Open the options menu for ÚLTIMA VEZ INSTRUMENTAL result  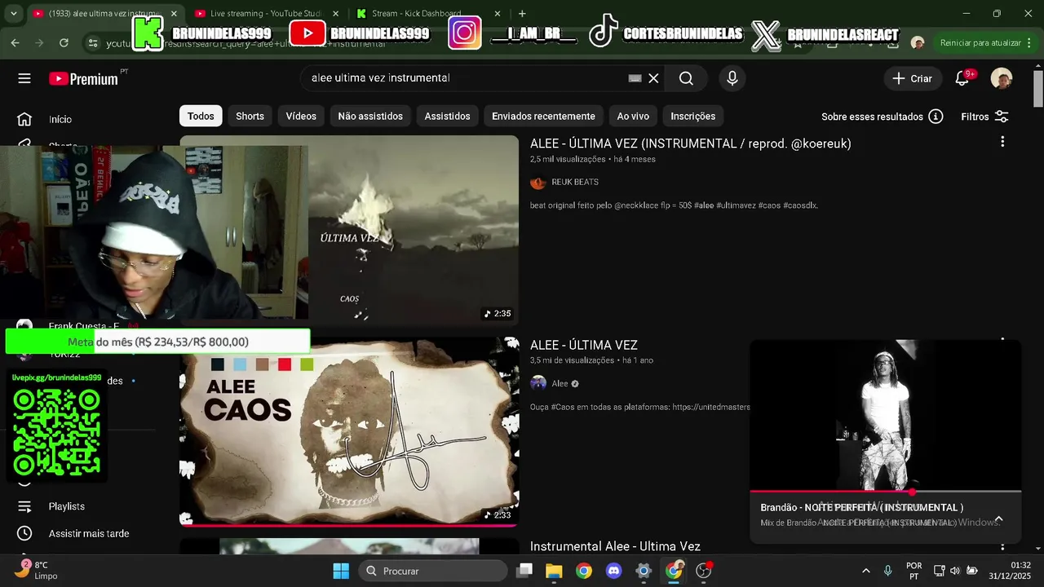1002,142
